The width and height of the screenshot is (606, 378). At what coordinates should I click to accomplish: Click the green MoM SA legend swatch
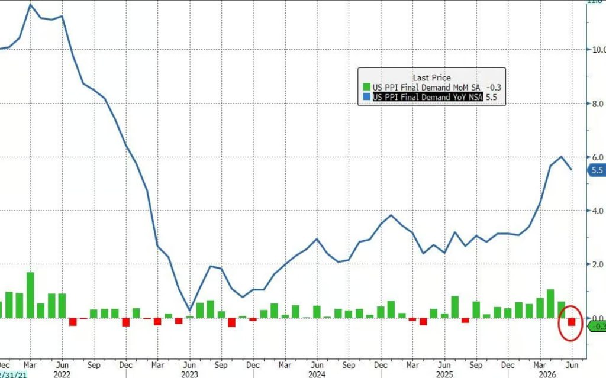pos(366,88)
